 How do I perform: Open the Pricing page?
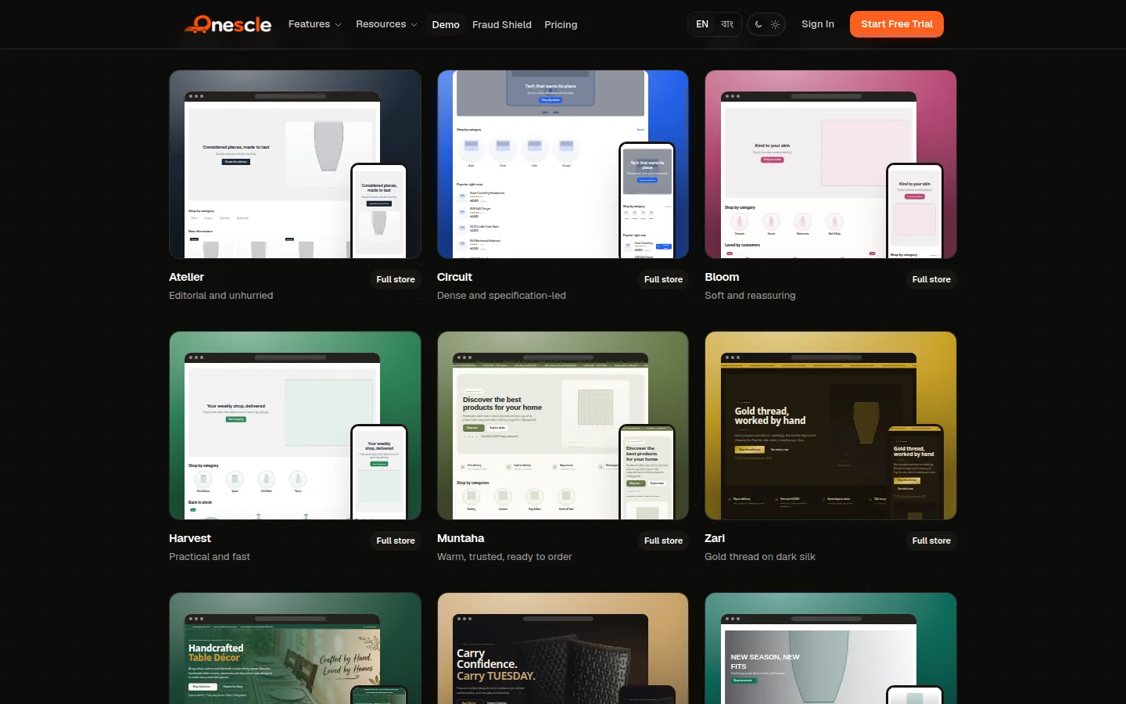(x=561, y=24)
